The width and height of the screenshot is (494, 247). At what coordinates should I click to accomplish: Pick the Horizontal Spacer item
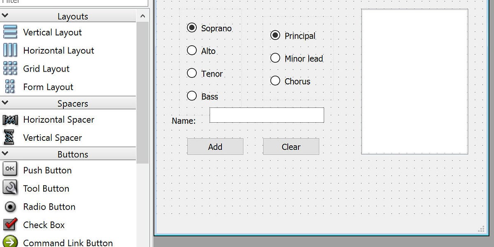click(58, 120)
